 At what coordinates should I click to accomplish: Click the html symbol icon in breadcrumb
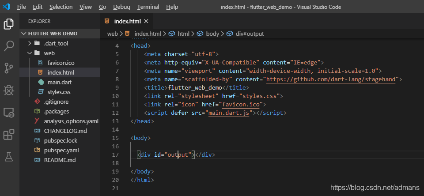tap(172, 34)
